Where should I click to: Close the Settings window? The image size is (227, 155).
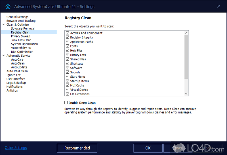click(x=218, y=6)
